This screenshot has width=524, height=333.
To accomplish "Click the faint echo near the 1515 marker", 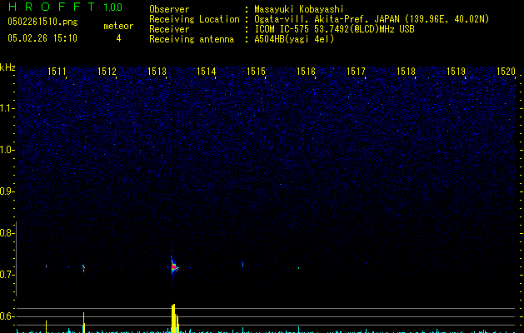I will 243,264.
